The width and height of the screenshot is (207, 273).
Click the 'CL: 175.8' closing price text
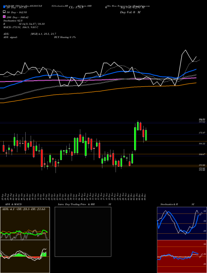pos(76,7)
